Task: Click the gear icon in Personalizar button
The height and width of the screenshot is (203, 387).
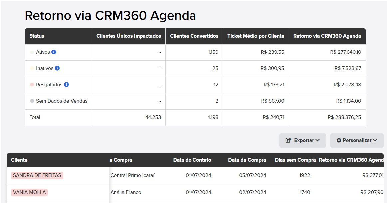Action: click(339, 140)
